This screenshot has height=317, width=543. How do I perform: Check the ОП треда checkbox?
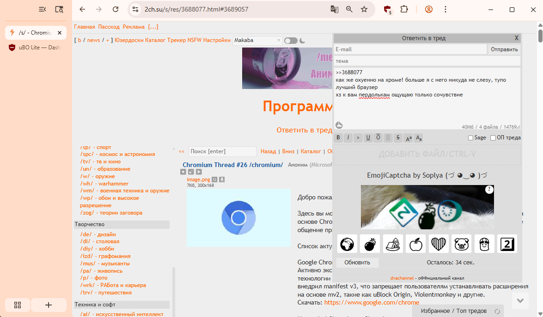tap(493, 138)
